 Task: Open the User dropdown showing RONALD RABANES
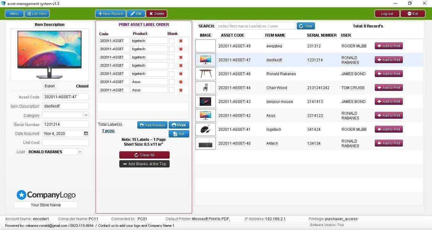click(80, 152)
